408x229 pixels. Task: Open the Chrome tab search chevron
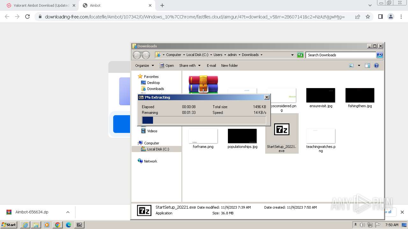(370, 5)
